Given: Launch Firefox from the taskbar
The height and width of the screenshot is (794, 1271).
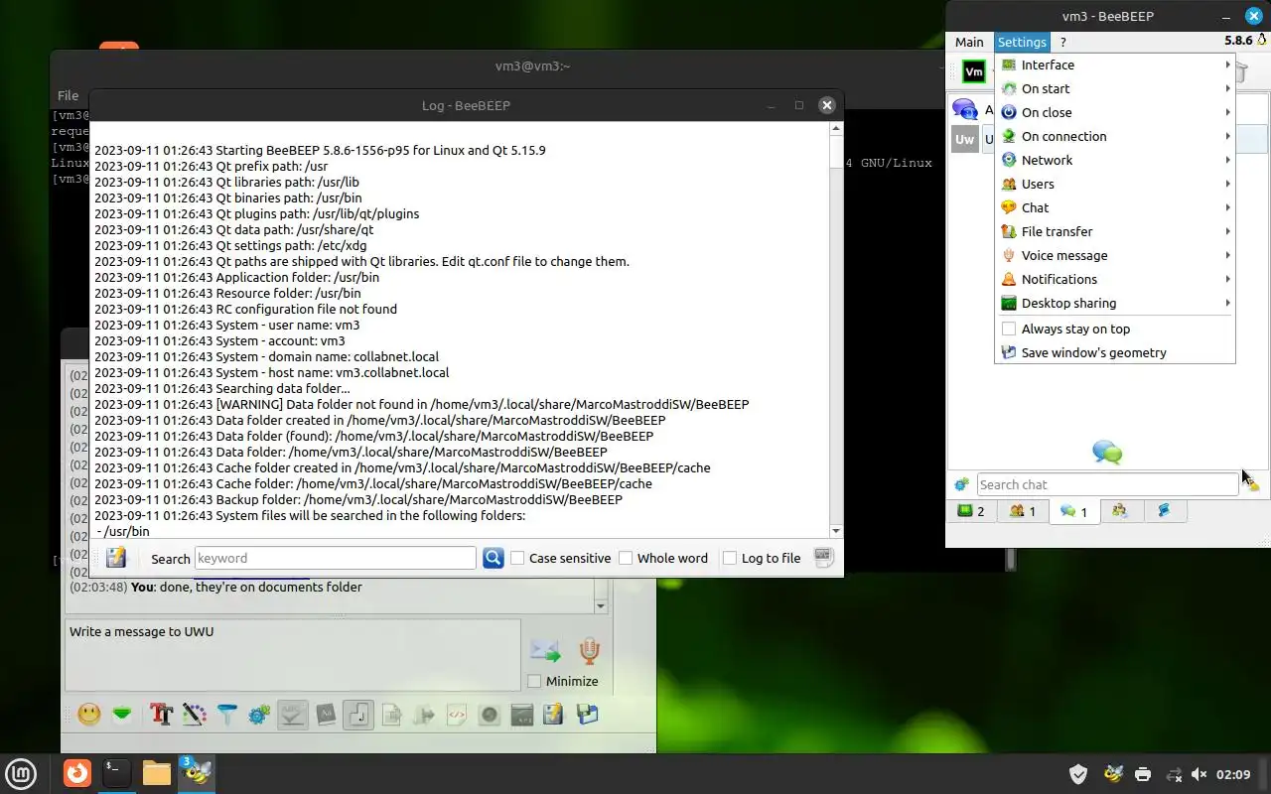Looking at the screenshot, I should [x=77, y=772].
